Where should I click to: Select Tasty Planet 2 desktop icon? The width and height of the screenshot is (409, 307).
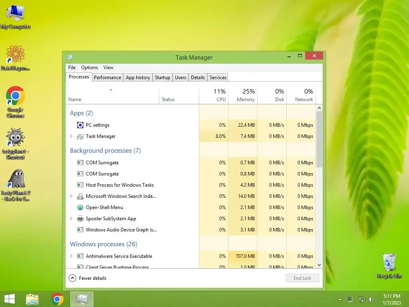coord(16,185)
